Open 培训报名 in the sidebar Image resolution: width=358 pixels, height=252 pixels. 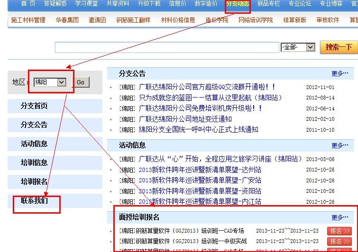coord(34,181)
